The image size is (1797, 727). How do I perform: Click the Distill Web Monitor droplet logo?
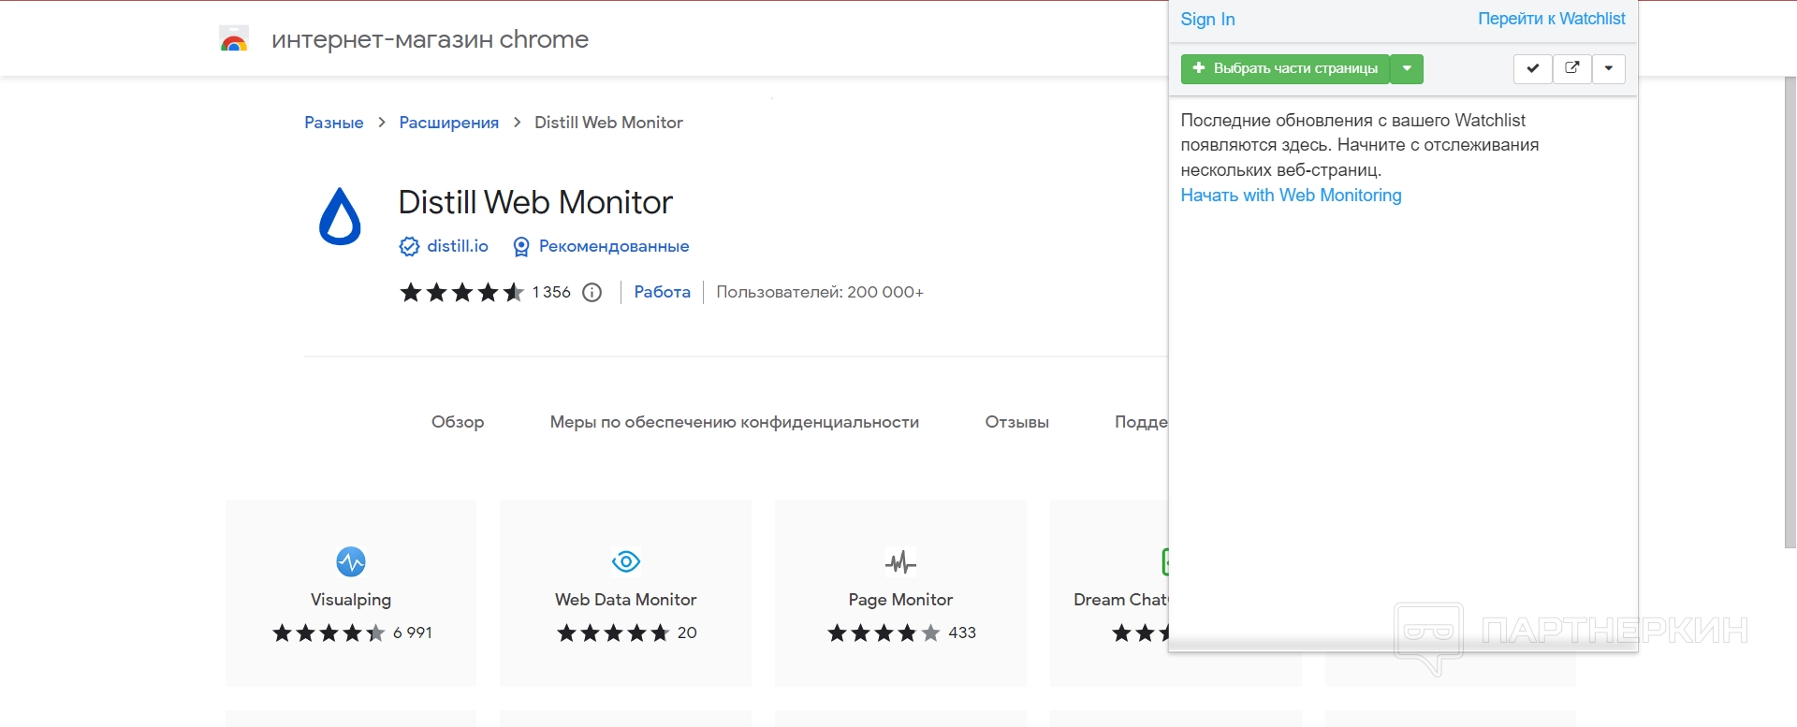[x=340, y=216]
